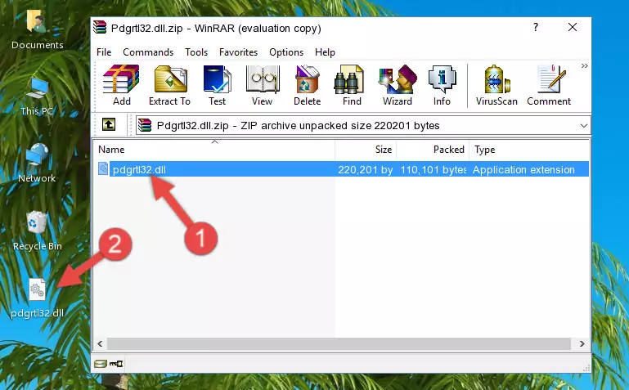629x390 pixels.
Task: Open the Commands menu
Action: tap(148, 52)
